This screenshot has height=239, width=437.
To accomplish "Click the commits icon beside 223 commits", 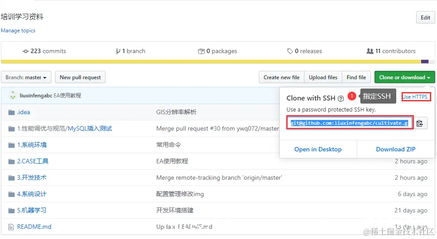I will (26, 51).
